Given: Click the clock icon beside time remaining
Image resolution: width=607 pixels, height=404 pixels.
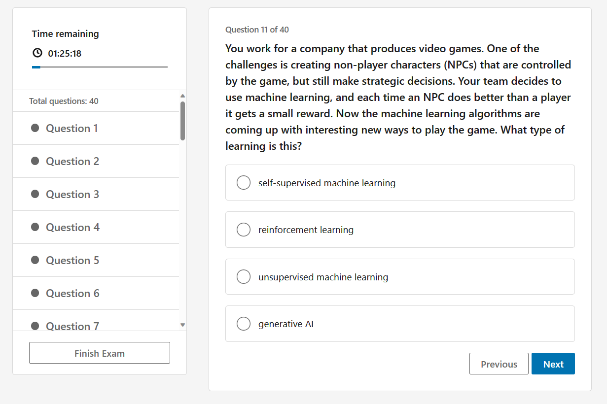Looking at the screenshot, I should click(x=37, y=53).
